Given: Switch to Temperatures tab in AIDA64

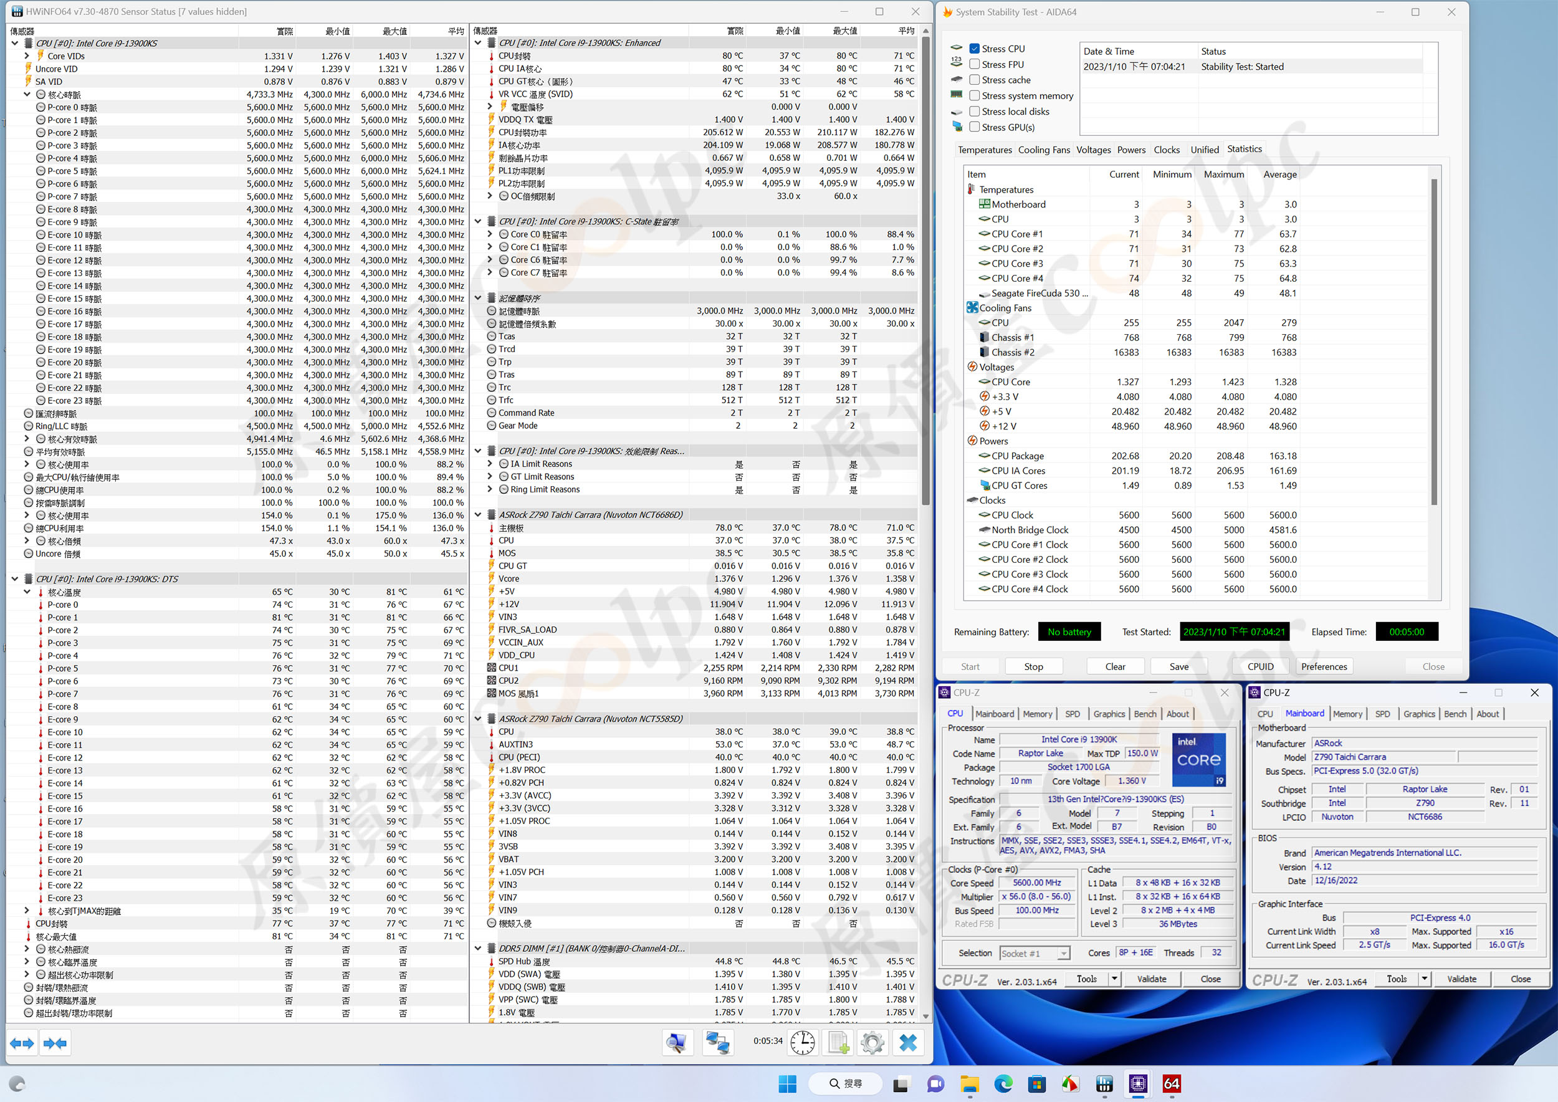Looking at the screenshot, I should pyautogui.click(x=985, y=150).
